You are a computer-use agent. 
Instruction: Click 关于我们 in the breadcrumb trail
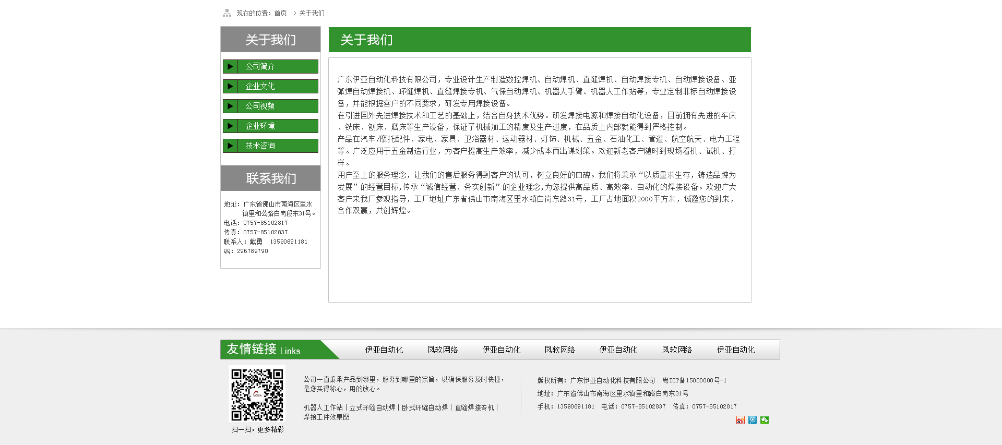tap(312, 13)
